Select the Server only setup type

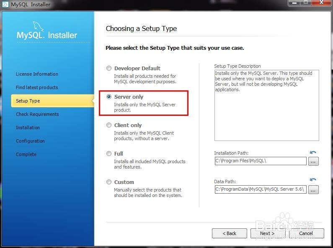tap(109, 97)
